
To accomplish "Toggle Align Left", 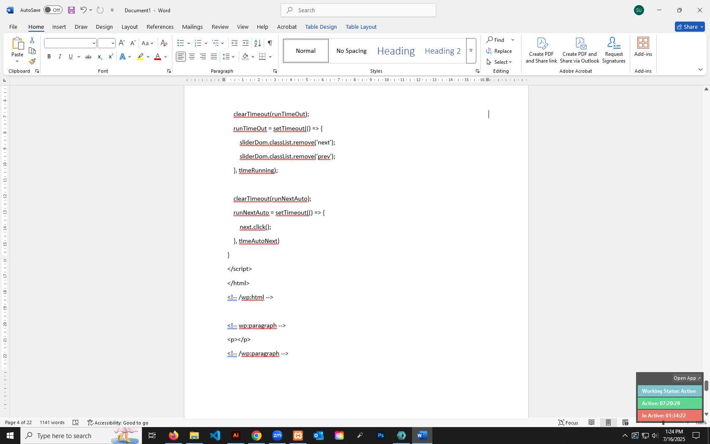I will [181, 57].
